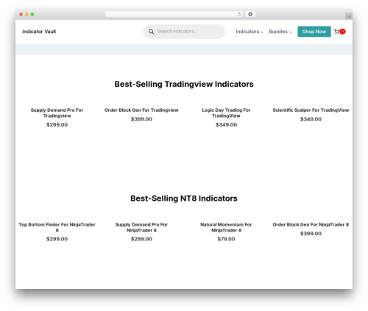
Task: Open Supply Demand Pro For Tradingview product
Action: [57, 112]
